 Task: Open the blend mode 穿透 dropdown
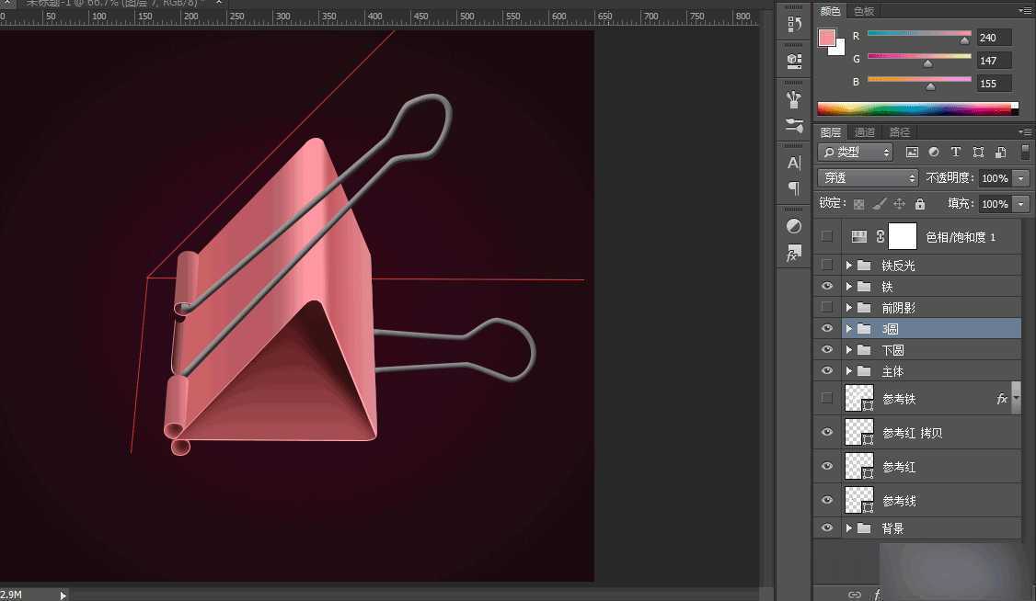point(868,178)
